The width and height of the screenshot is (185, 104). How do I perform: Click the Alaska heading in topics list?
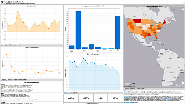click(3, 89)
